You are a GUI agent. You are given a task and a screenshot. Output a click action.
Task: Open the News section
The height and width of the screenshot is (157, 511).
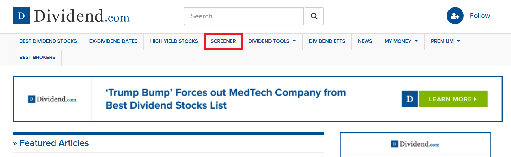tap(365, 41)
